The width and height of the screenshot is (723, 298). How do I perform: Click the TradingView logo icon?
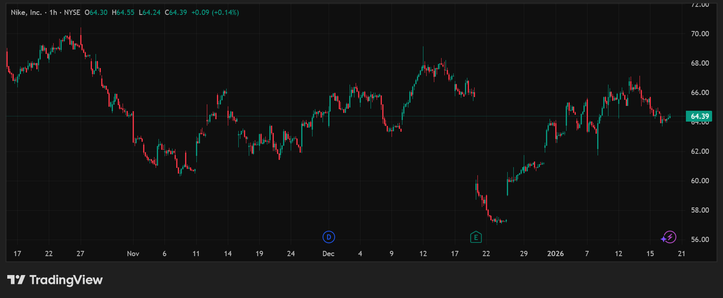pos(16,279)
